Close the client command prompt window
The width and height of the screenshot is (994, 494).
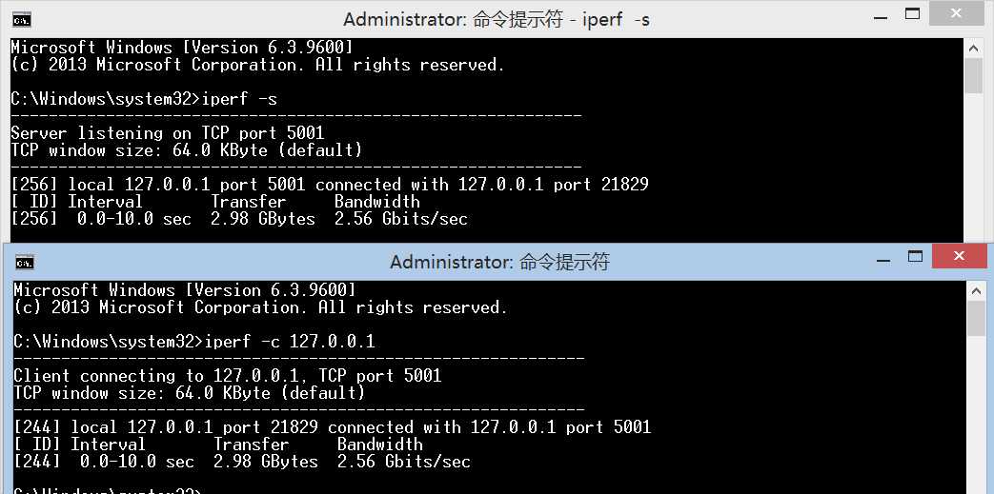point(959,256)
